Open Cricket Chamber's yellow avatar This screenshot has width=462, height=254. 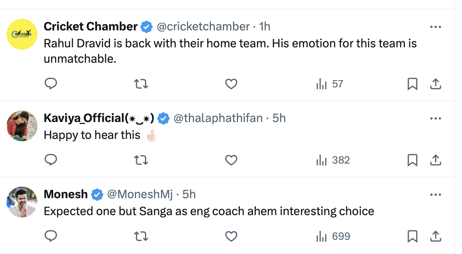22,34
